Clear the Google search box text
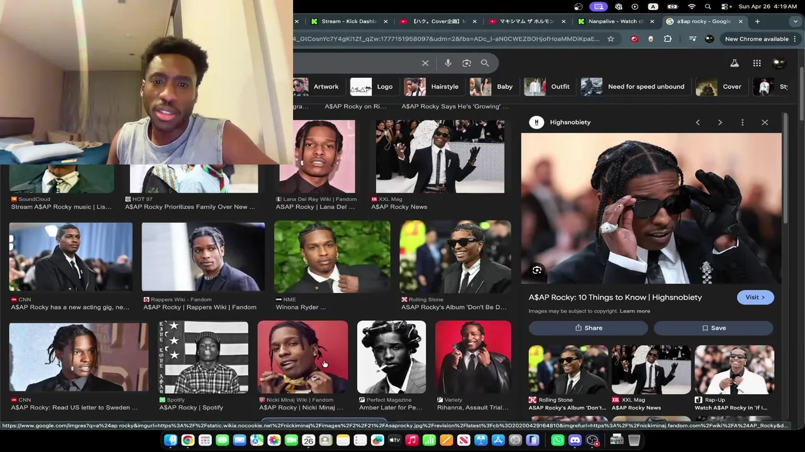 tap(425, 63)
